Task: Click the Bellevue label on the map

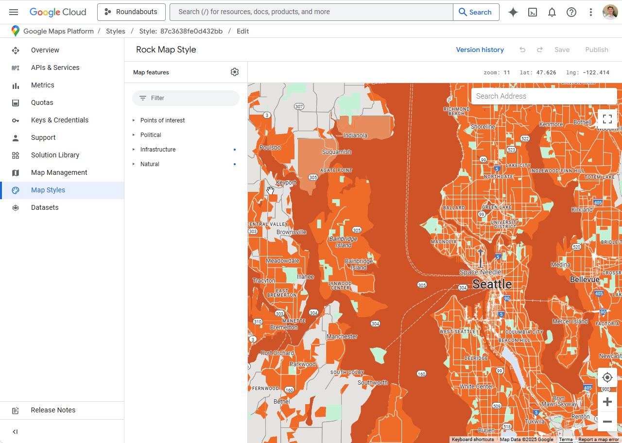Action: pyautogui.click(x=585, y=280)
